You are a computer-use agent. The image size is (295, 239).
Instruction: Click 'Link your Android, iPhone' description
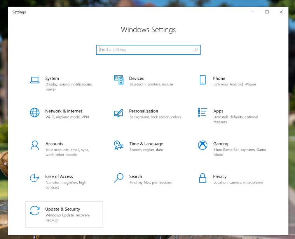235,84
